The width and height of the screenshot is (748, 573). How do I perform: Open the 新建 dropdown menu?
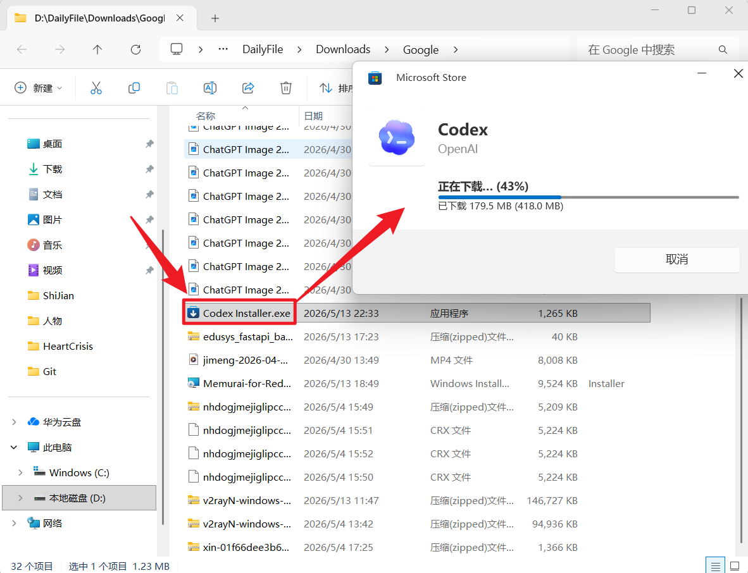pyautogui.click(x=38, y=88)
